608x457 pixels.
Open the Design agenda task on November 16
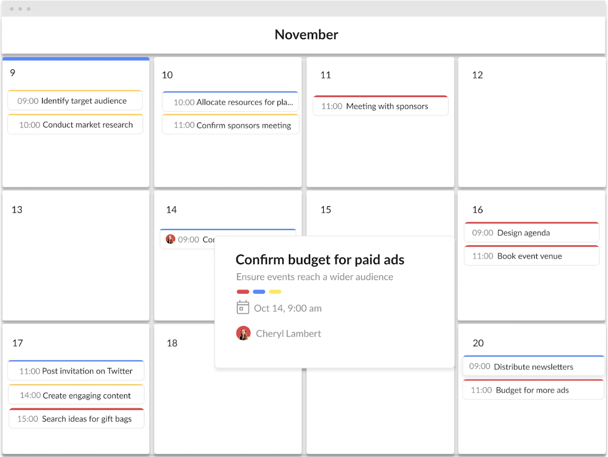pyautogui.click(x=531, y=233)
